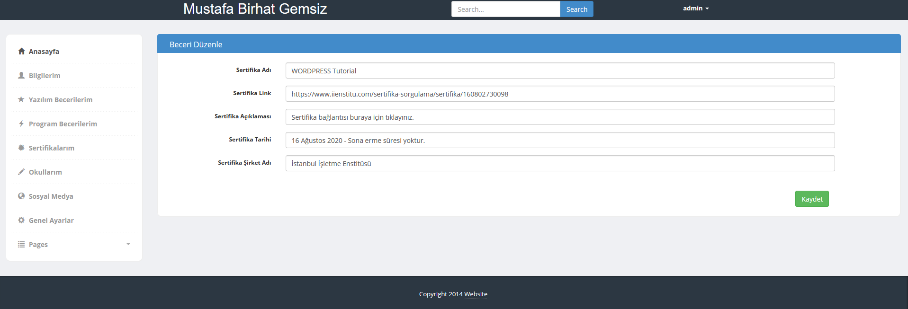Click the Mustafa Birhat Gemsiz site title

point(255,9)
